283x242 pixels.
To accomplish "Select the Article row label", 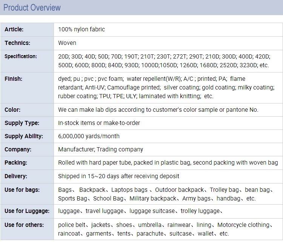I will [x=14, y=29].
